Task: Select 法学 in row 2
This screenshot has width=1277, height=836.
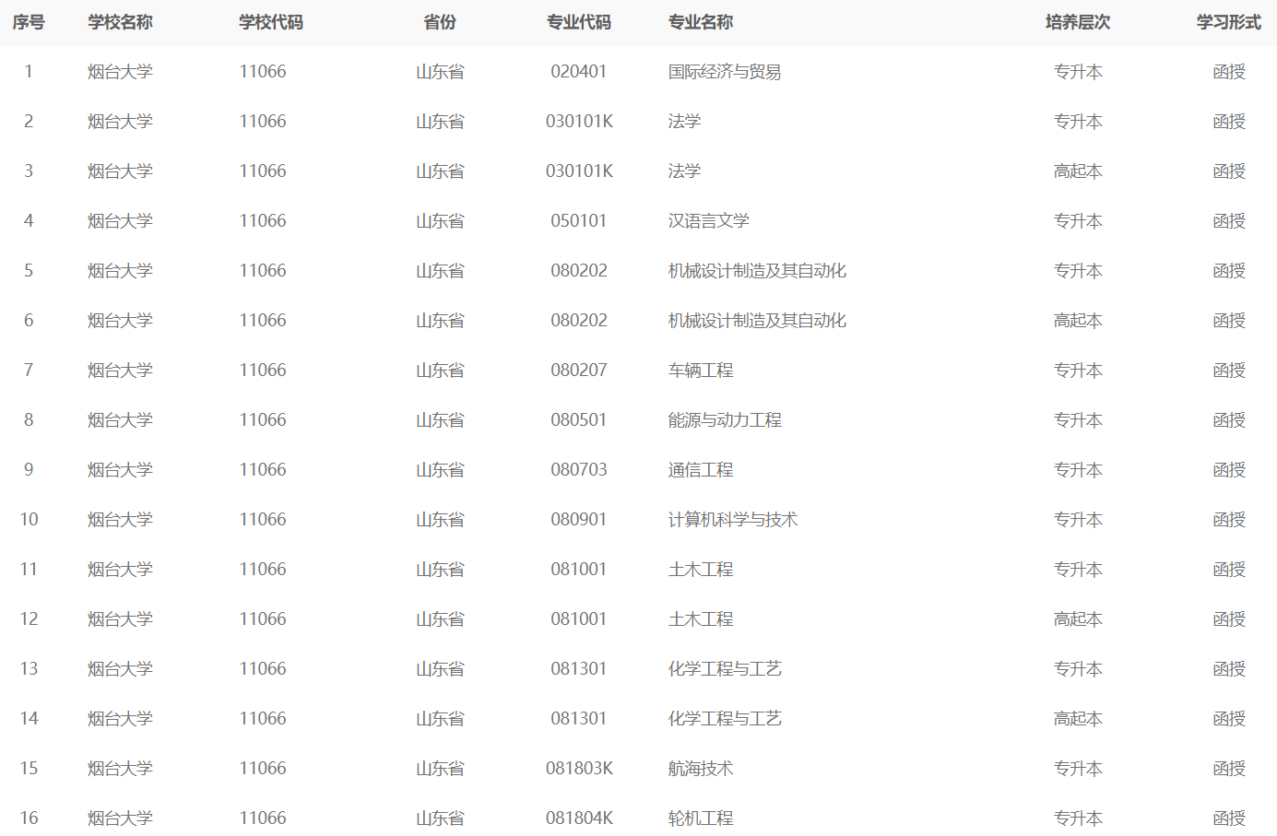Action: [x=685, y=122]
